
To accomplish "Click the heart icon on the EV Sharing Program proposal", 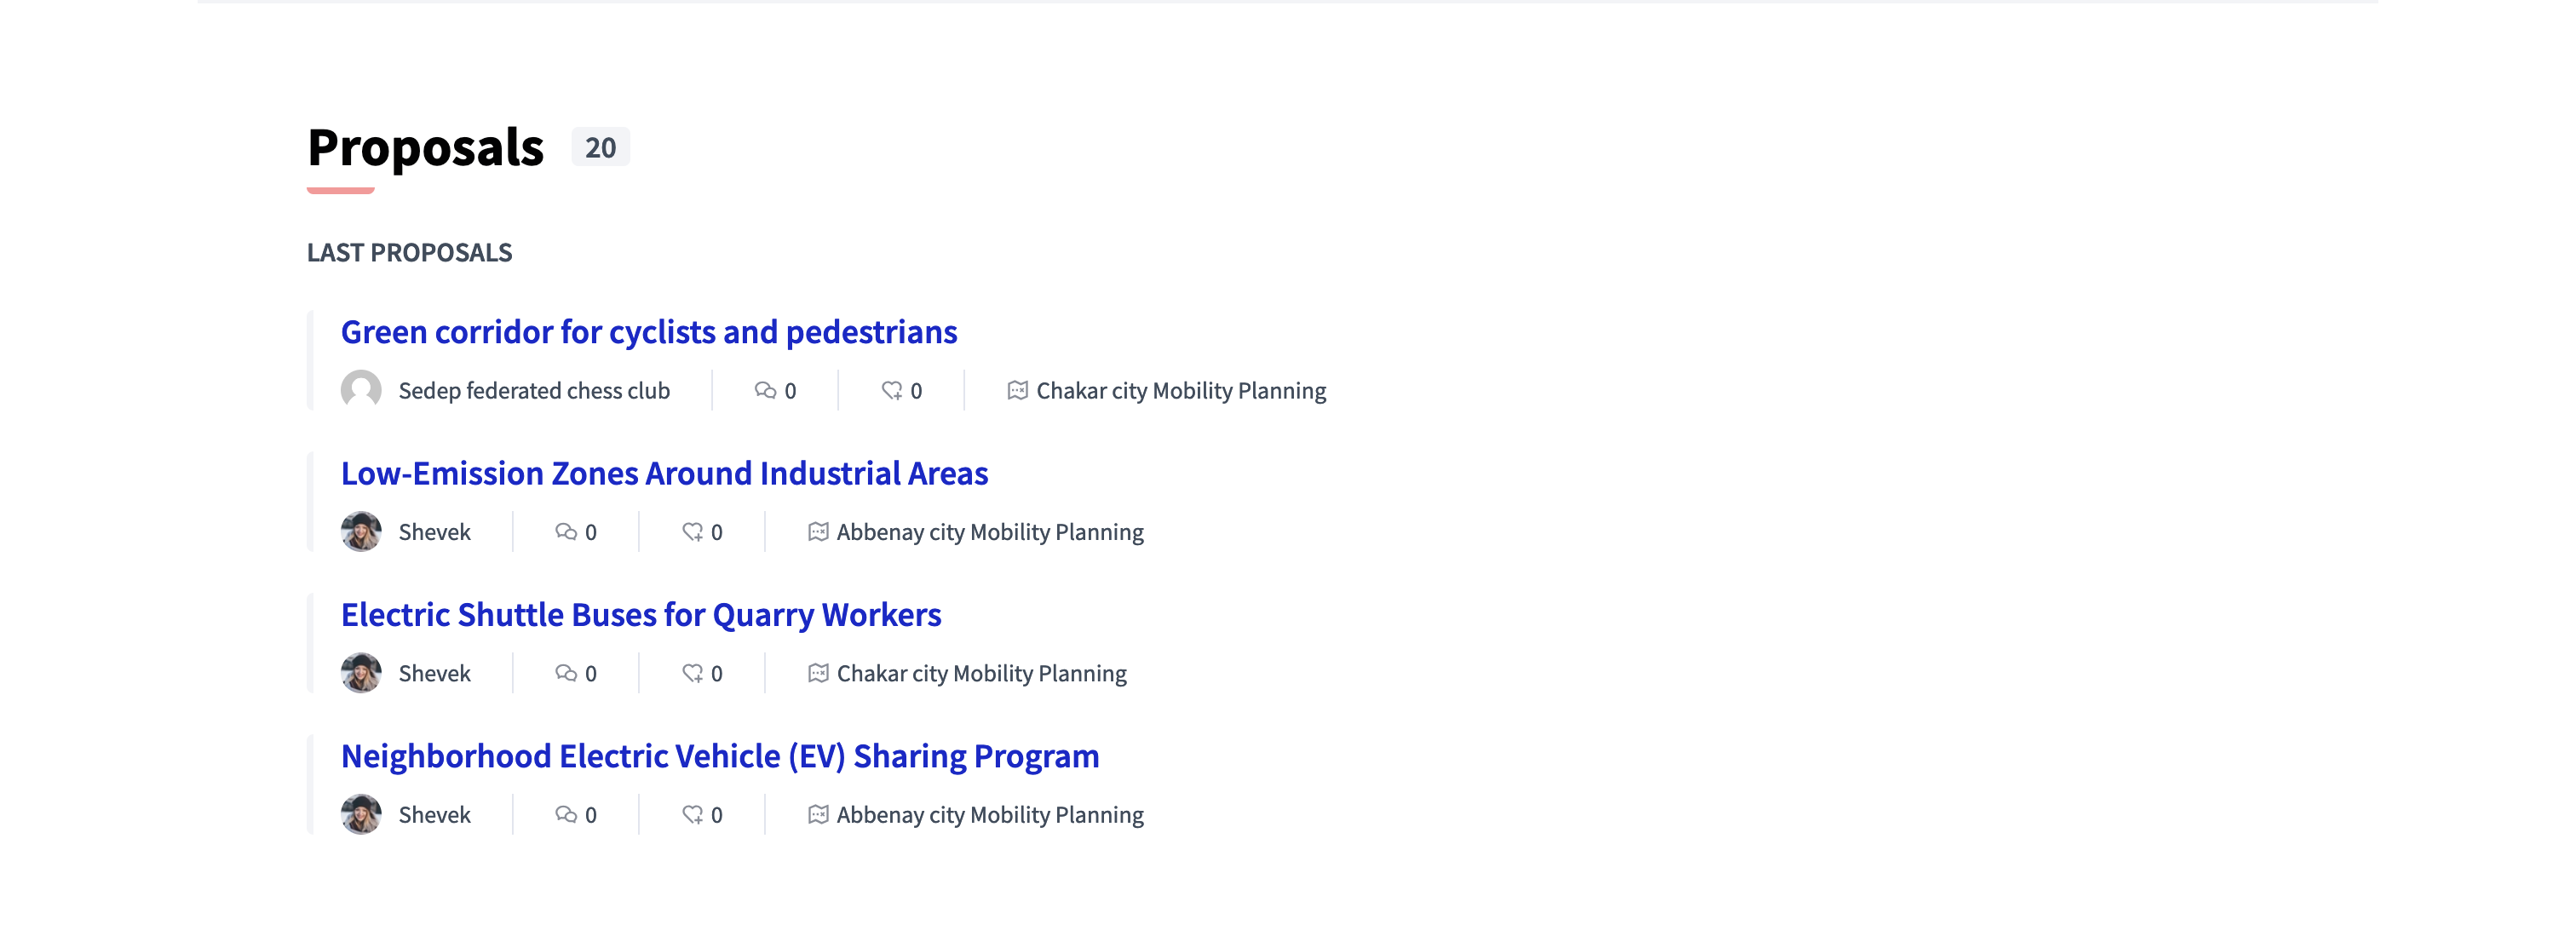I will coord(693,814).
